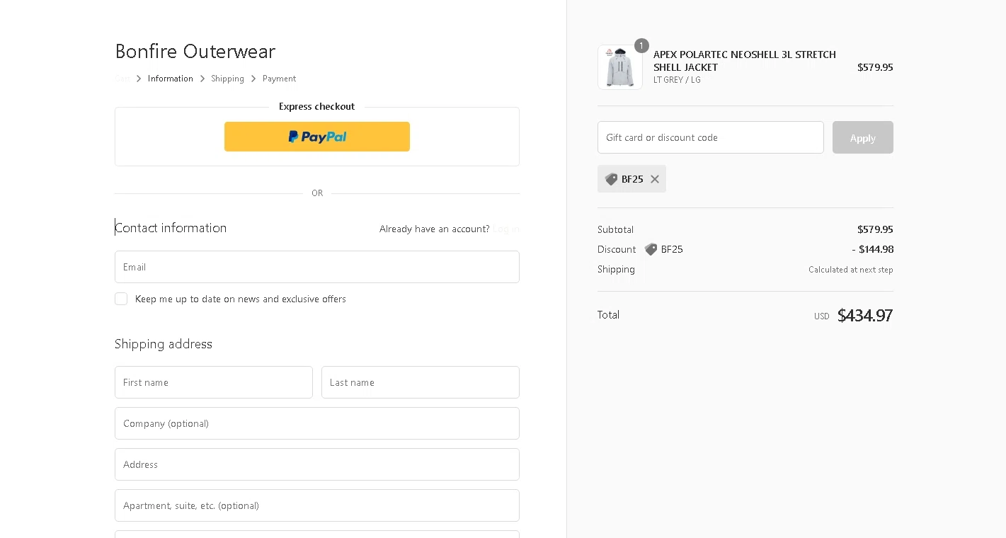The width and height of the screenshot is (1006, 538).
Task: Open the Bonfire Outerwear store title
Action: (195, 51)
